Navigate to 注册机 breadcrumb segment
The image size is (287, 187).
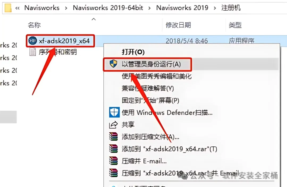231,8
